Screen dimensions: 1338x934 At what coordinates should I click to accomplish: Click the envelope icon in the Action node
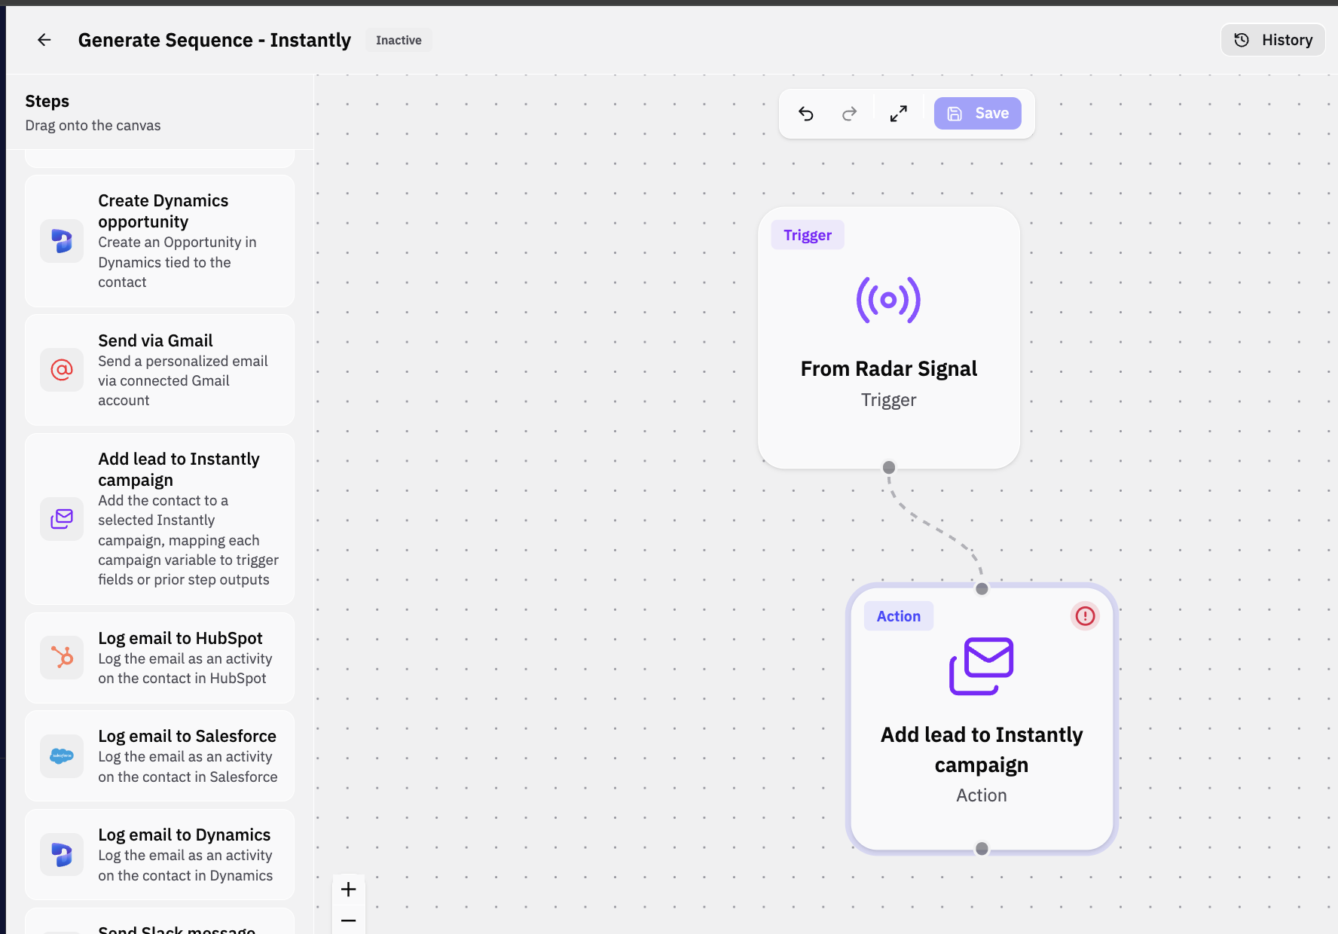point(982,667)
